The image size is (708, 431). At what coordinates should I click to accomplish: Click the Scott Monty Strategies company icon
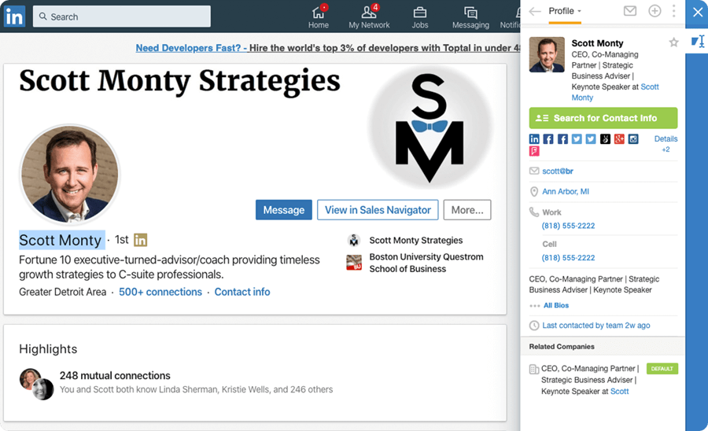354,240
